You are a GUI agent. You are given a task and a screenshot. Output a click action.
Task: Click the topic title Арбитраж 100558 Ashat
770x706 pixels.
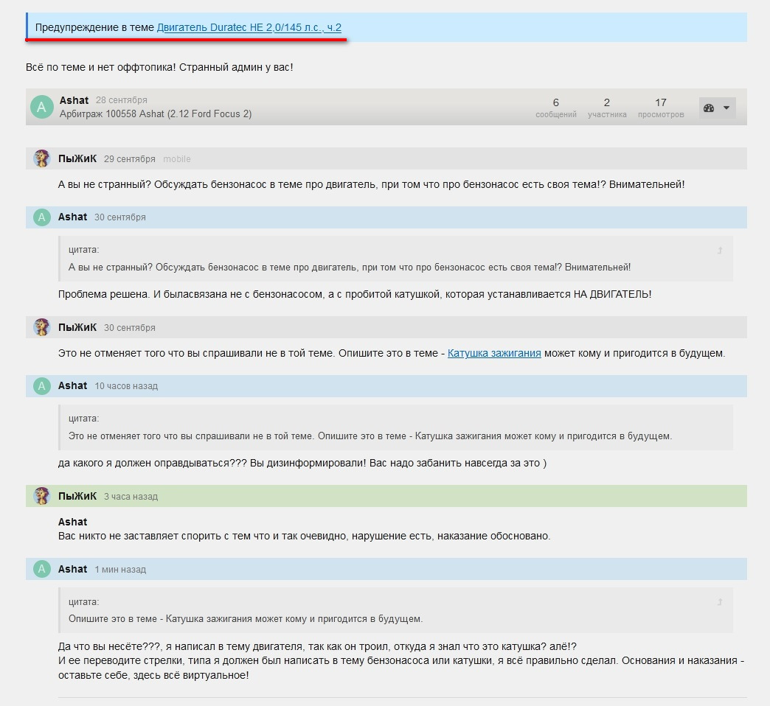point(155,113)
